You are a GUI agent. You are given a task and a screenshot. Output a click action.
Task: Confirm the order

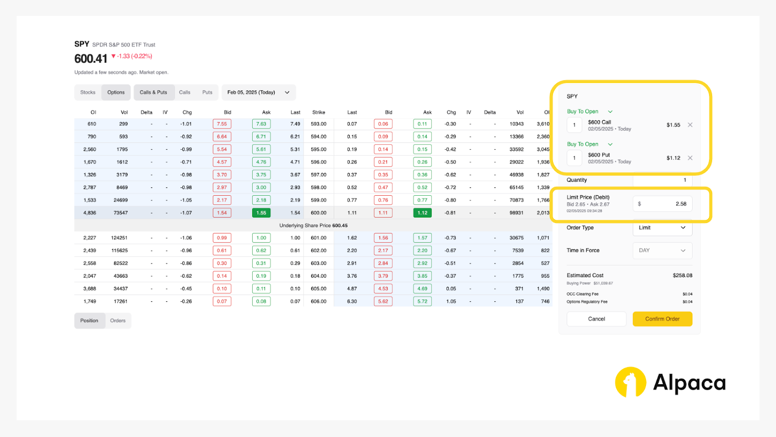[663, 319]
